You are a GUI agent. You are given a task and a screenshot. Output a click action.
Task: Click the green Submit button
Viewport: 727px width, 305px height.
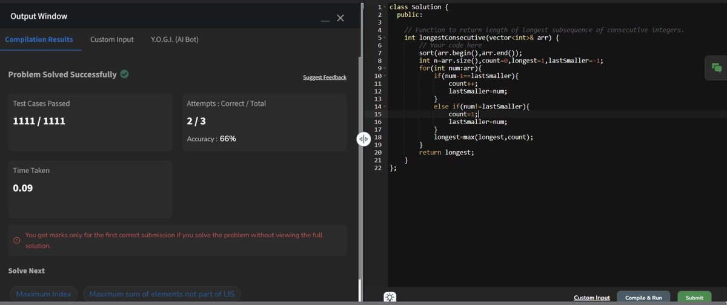tap(694, 298)
